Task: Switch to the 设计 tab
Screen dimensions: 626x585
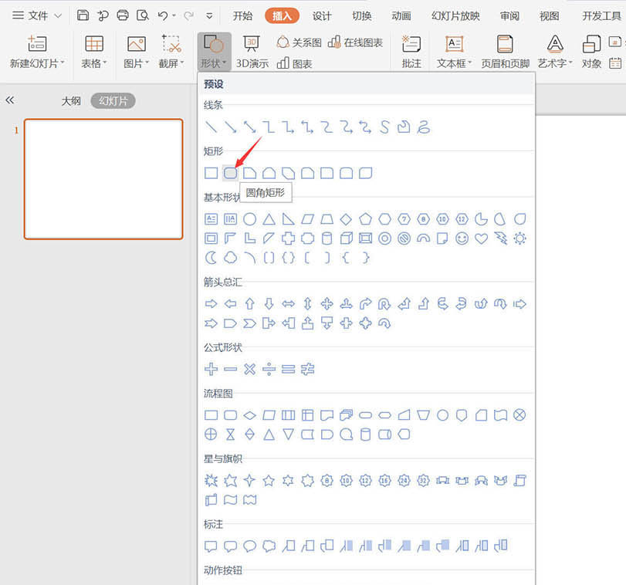Action: tap(322, 16)
